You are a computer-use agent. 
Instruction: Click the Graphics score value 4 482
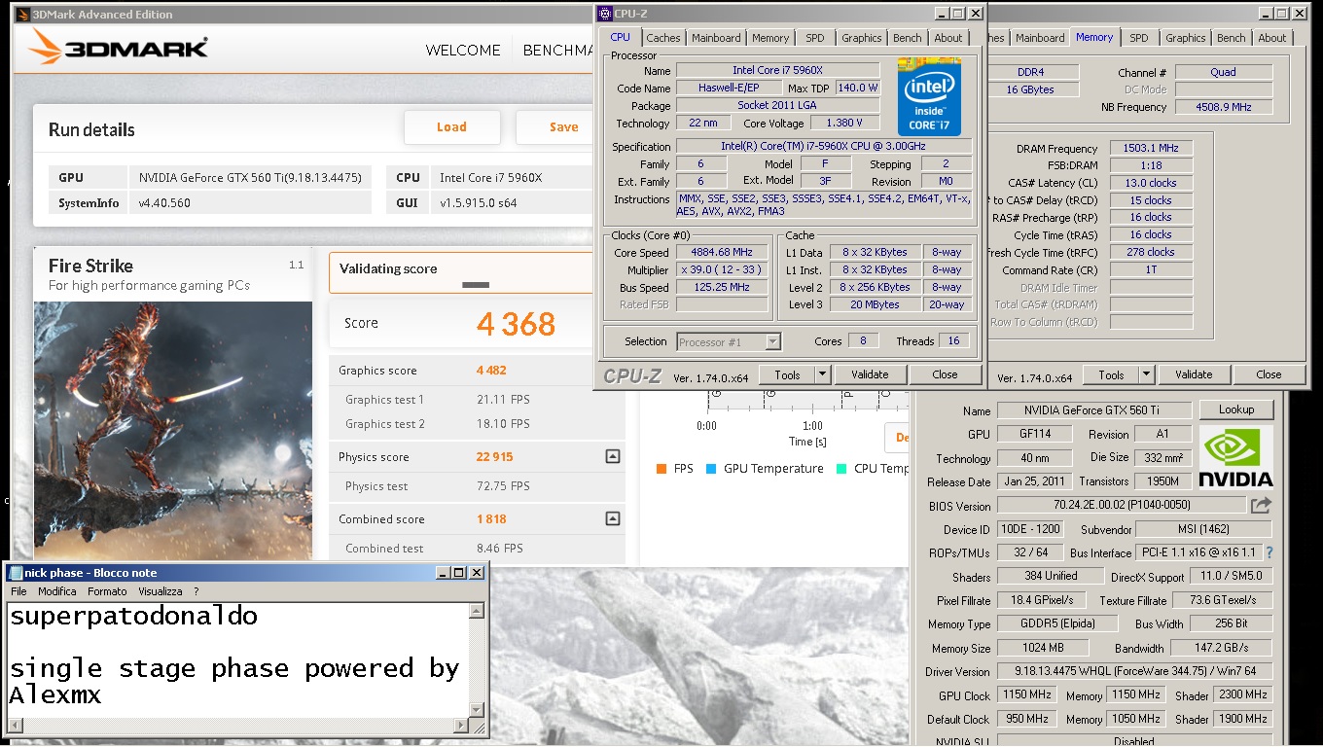[491, 371]
